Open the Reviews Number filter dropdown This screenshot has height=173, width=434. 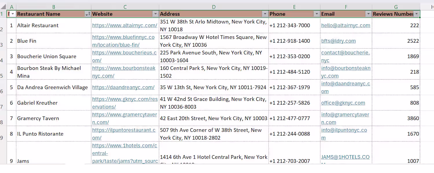point(417,14)
